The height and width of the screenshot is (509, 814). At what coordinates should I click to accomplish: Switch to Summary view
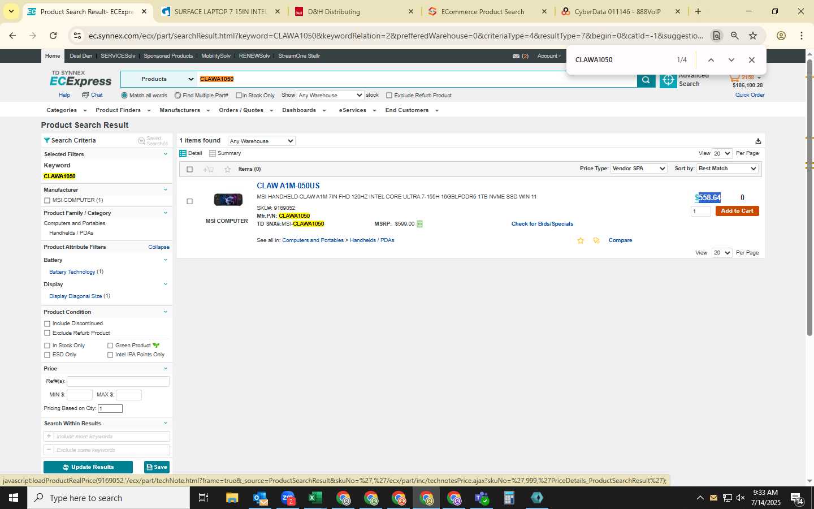pyautogui.click(x=225, y=153)
